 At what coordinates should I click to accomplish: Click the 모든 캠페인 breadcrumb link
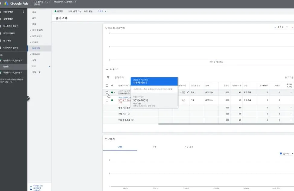tap(38, 2)
